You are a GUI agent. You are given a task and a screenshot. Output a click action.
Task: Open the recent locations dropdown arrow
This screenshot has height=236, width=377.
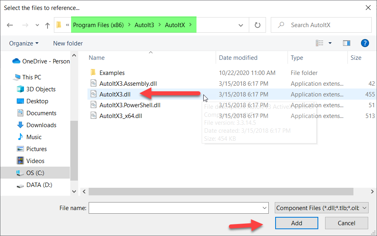click(37, 25)
